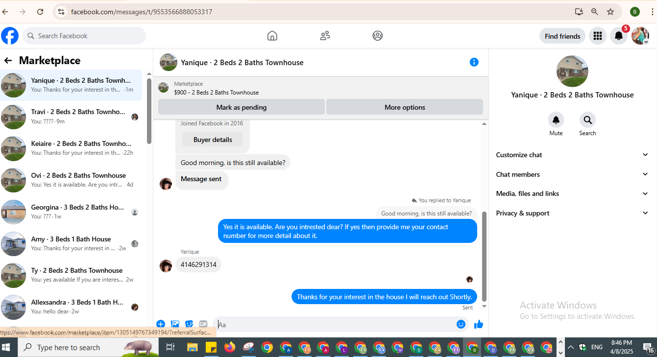Expand Media, files and links section
The height and width of the screenshot is (357, 657).
coord(572,193)
